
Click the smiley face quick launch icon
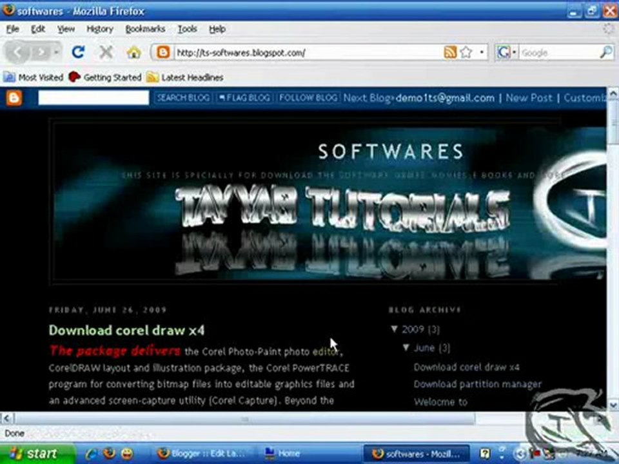(127, 454)
